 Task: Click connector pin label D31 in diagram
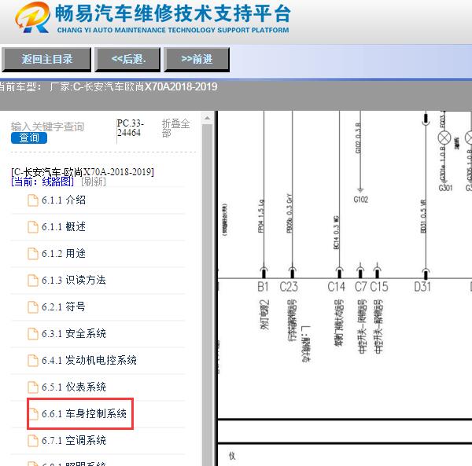pyautogui.click(x=422, y=287)
